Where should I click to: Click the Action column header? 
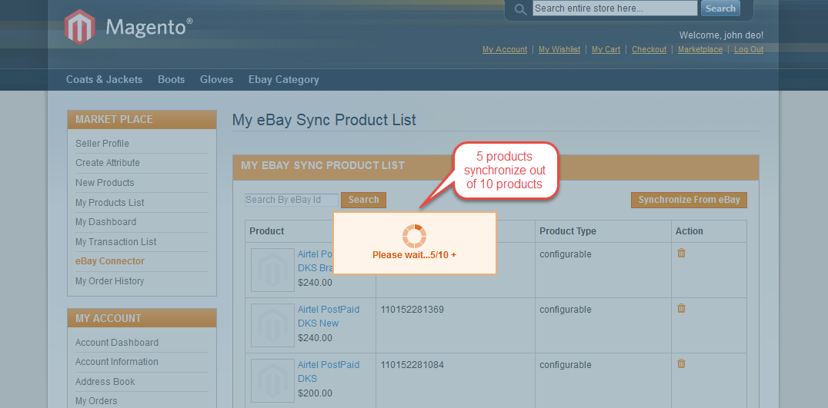click(x=689, y=231)
